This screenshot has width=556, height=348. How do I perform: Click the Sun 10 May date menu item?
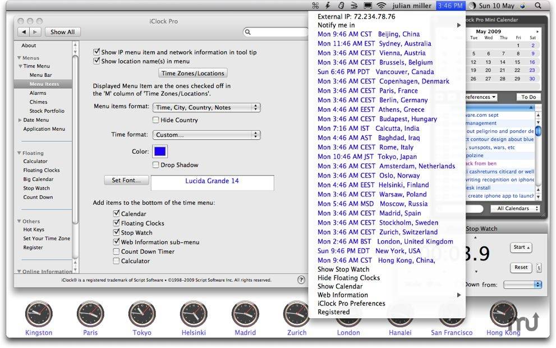(x=497, y=6)
